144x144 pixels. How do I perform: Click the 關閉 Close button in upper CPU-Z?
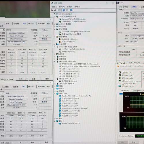[x=47, y=79]
